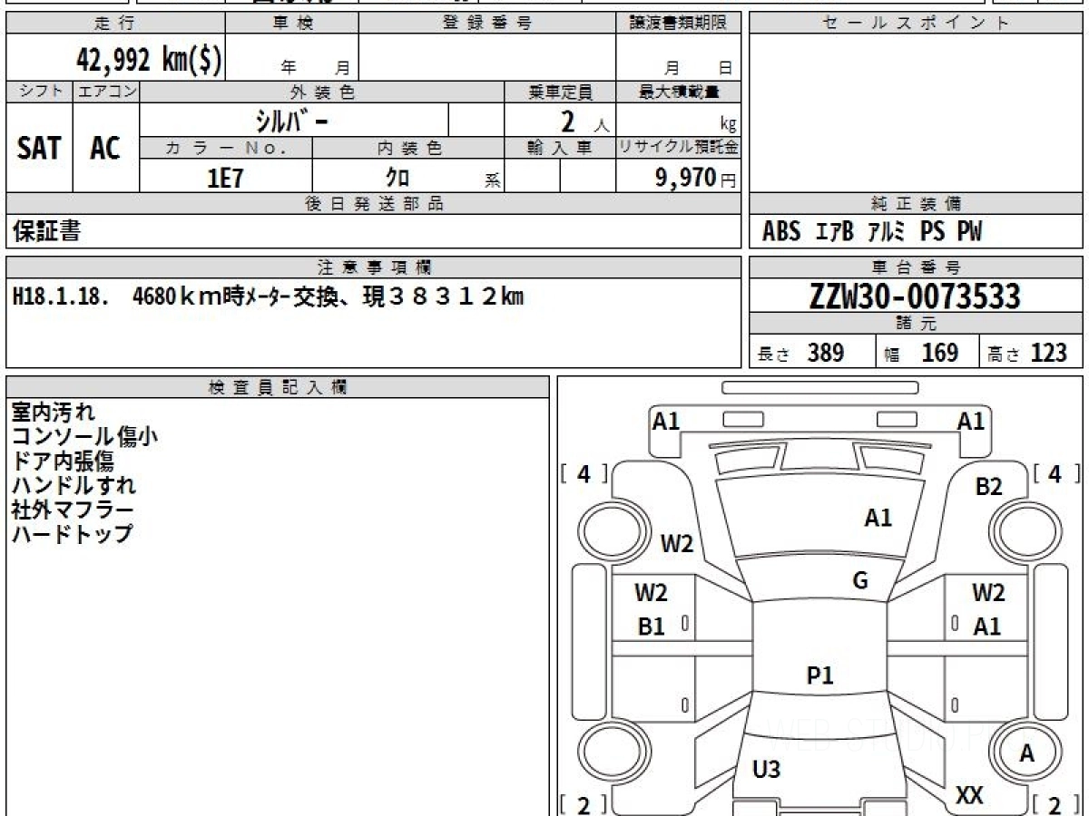Screen dimensions: 1089x816
Task: Click the AC air conditioner value
Action: click(105, 149)
